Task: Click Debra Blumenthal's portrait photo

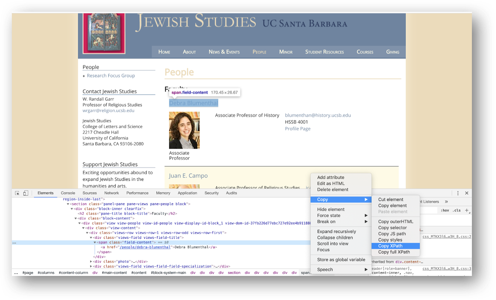Action: click(184, 130)
